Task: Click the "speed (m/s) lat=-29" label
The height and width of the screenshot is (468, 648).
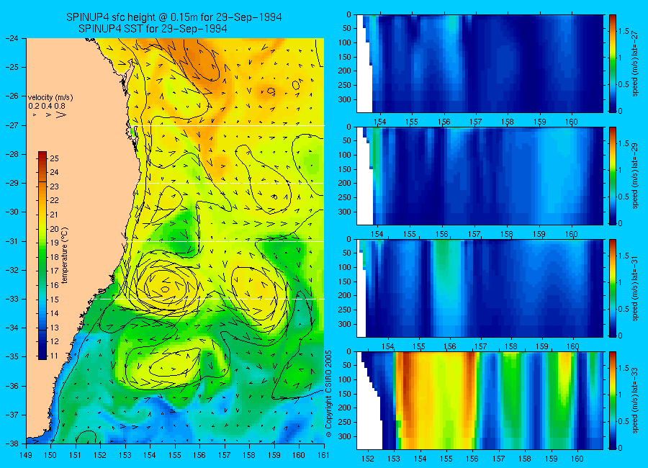Action: tap(635, 176)
